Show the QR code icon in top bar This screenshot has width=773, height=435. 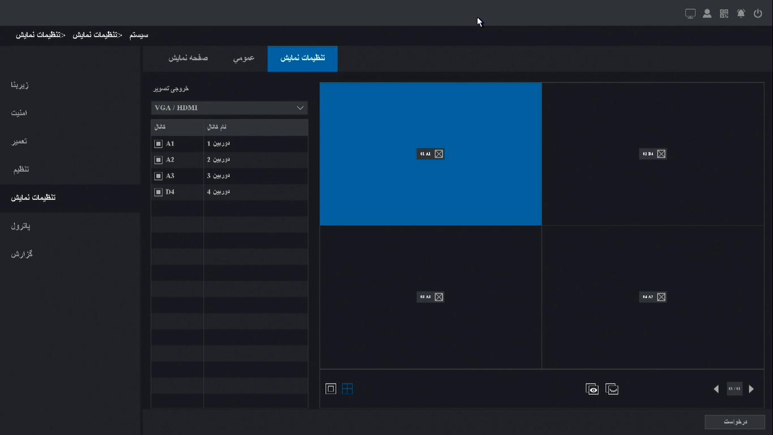click(x=724, y=14)
